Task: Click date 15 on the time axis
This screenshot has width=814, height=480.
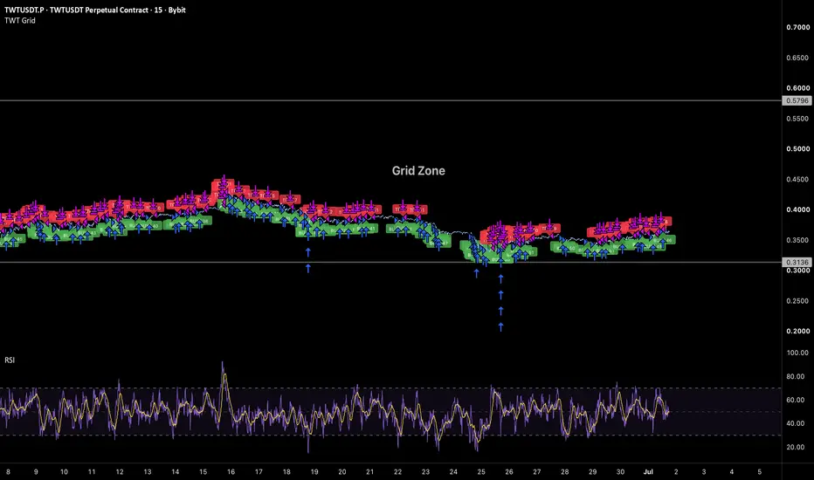Action: tap(203, 471)
